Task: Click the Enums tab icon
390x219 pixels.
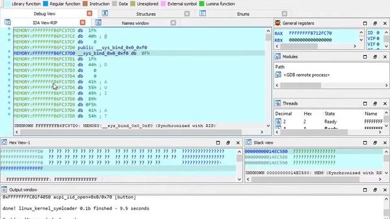Action: pos(203,13)
